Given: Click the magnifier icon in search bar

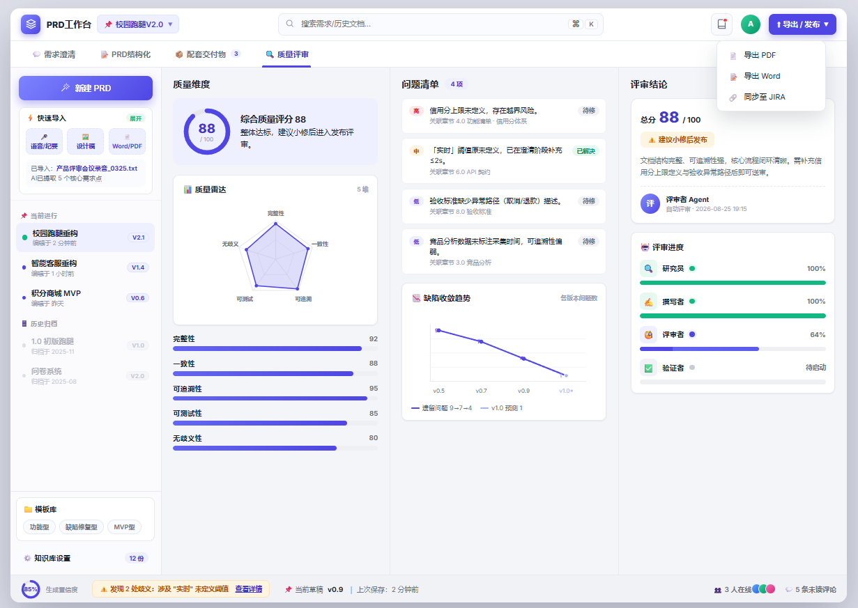Looking at the screenshot, I should (x=290, y=24).
